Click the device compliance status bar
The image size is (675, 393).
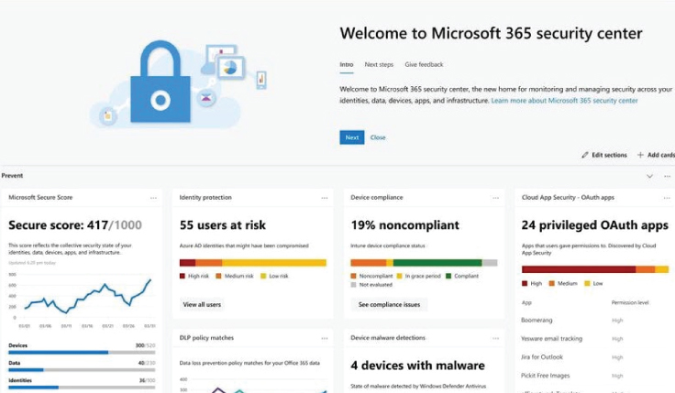click(x=424, y=263)
